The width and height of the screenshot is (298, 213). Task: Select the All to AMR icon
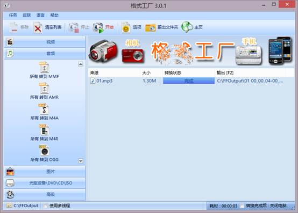pos(44,89)
